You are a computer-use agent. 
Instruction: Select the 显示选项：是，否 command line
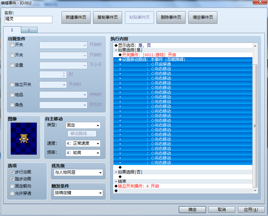click(183, 45)
